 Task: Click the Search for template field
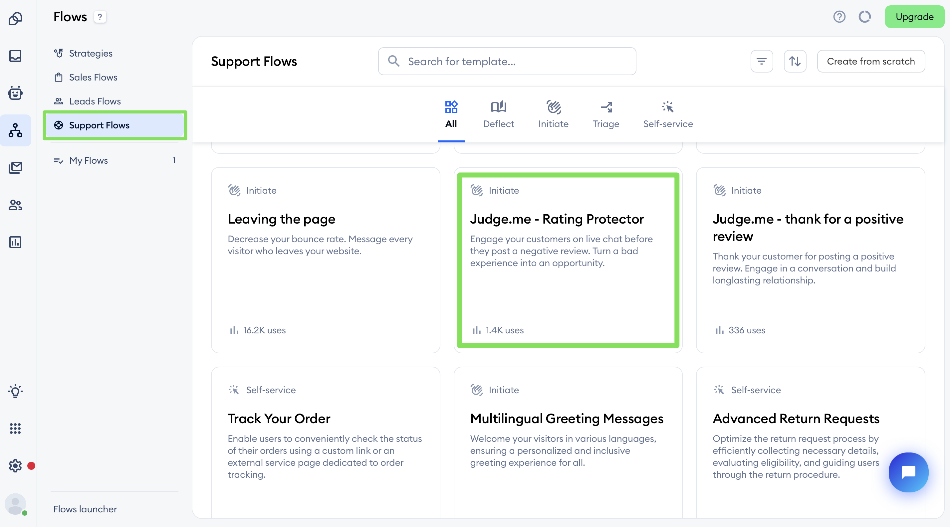507,61
